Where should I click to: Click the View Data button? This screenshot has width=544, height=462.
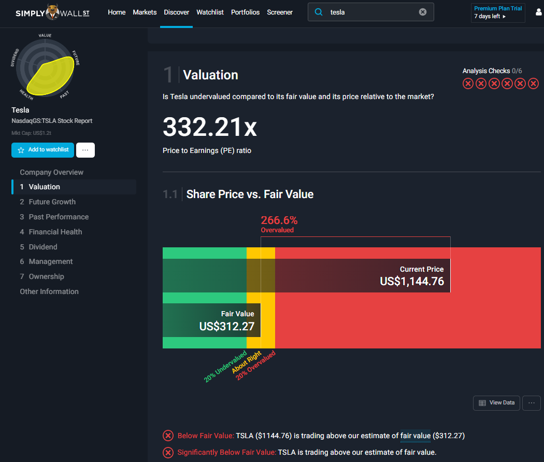tap(496, 403)
